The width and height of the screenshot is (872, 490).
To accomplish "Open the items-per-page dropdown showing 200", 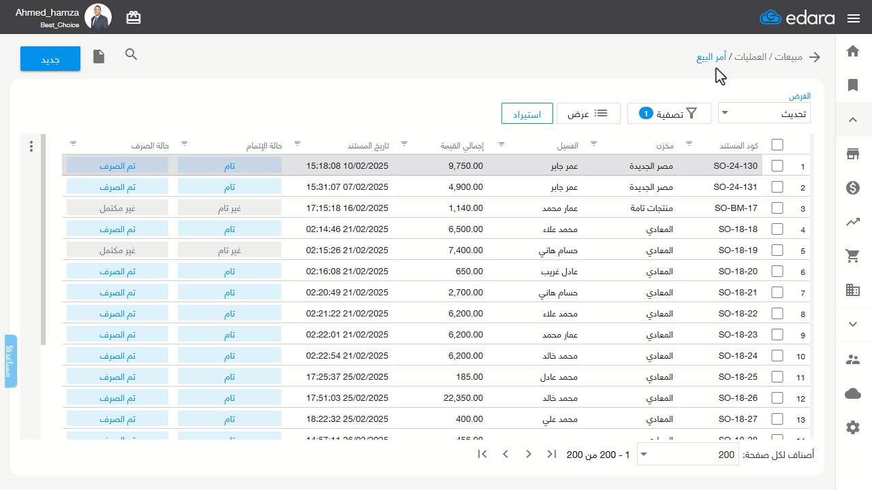I will click(x=687, y=455).
